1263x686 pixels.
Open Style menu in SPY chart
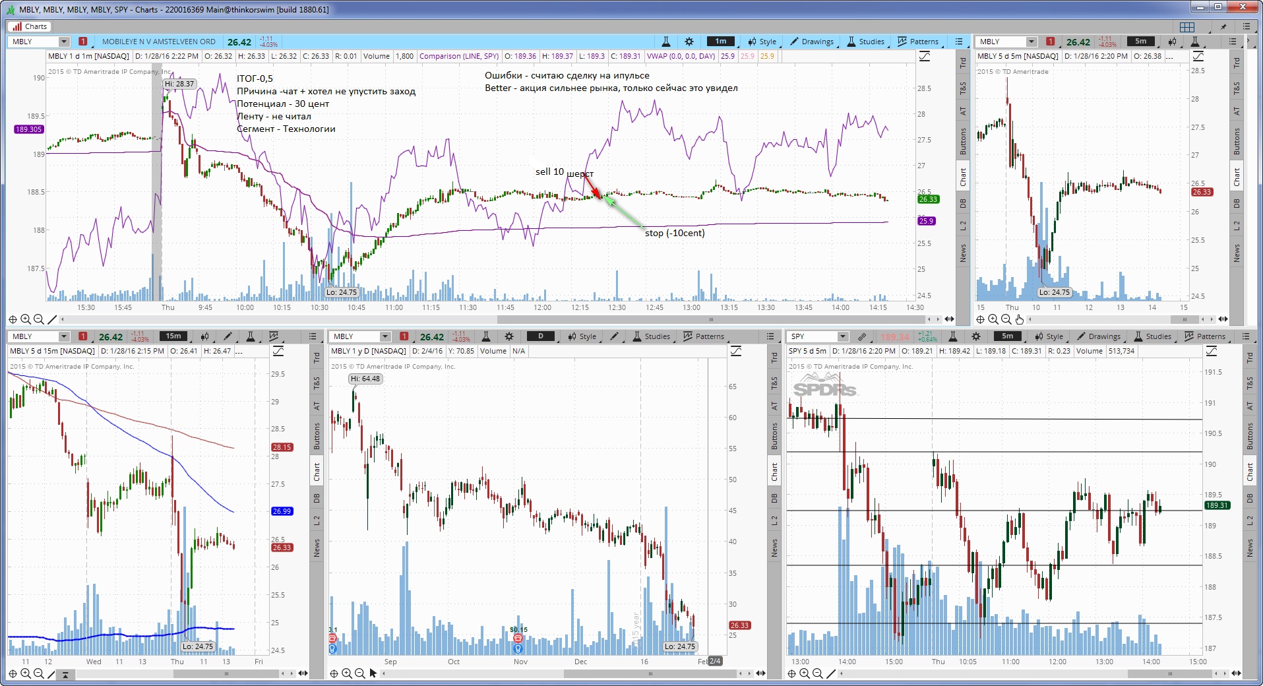(x=1049, y=336)
